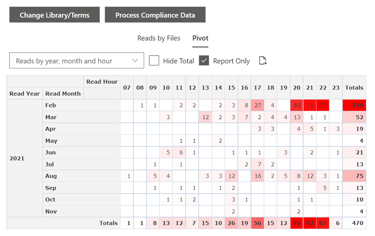Select the Read Year header
The height and width of the screenshot is (236, 375).
[25, 94]
